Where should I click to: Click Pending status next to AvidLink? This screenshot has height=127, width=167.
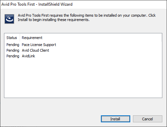(x=13, y=56)
